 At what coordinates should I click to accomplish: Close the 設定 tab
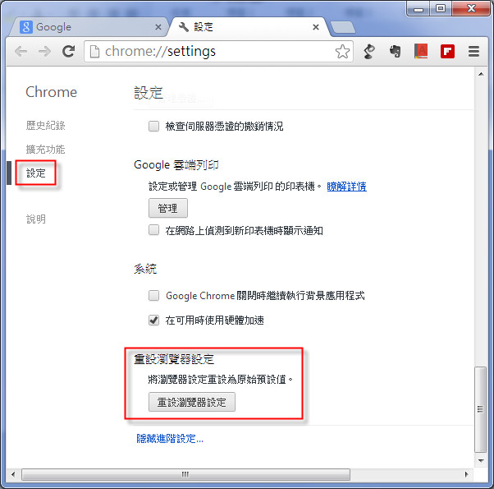tap(316, 27)
